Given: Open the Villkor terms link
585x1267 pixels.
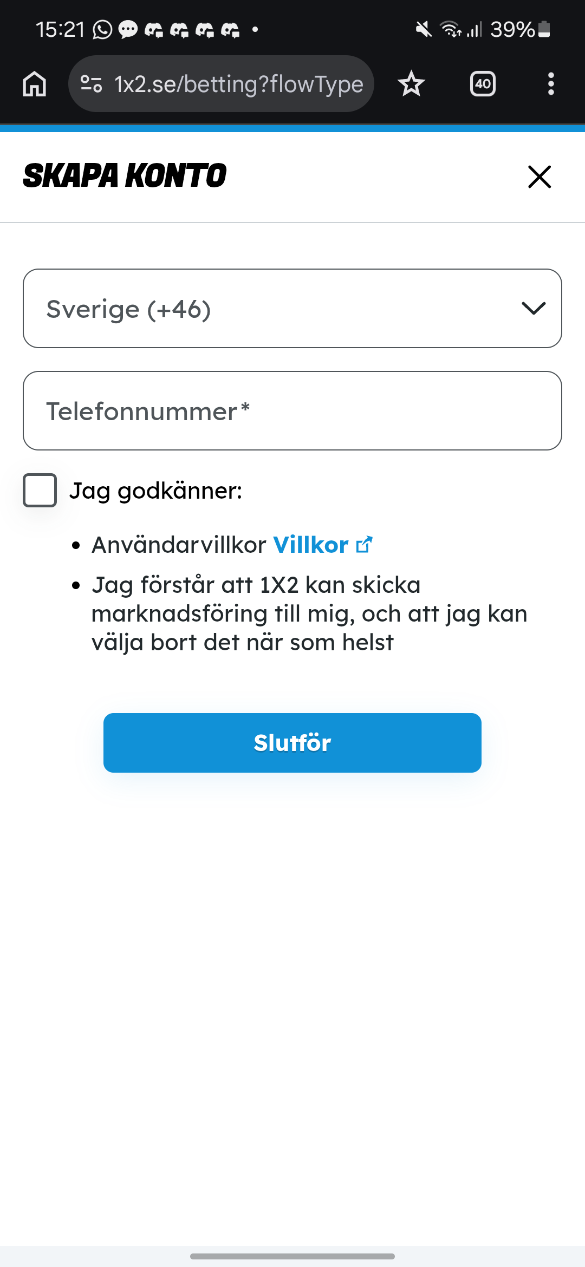Looking at the screenshot, I should coord(311,545).
